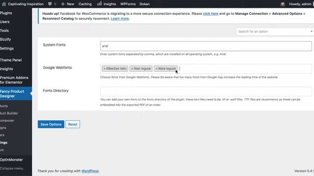The image size is (314, 176).
Task: Open the Dokan admin bar menu
Action: pos(144,4)
